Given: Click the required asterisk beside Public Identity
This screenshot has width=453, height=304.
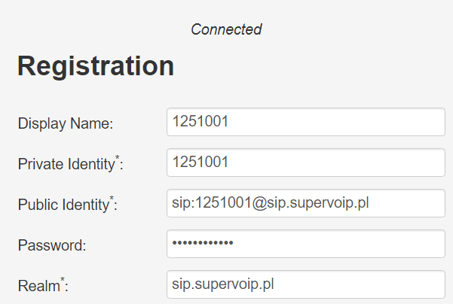Looking at the screenshot, I should (x=112, y=199).
